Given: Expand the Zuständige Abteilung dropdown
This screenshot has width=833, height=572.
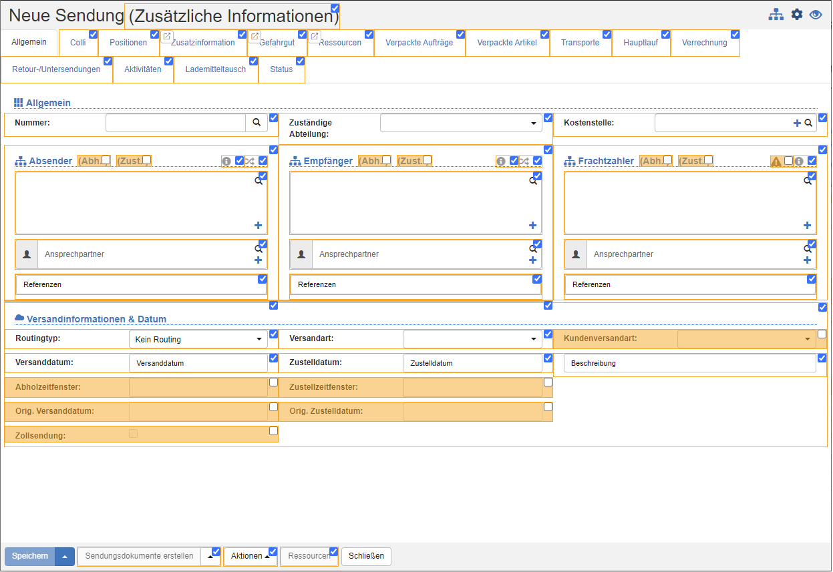Looking at the screenshot, I should (x=533, y=123).
